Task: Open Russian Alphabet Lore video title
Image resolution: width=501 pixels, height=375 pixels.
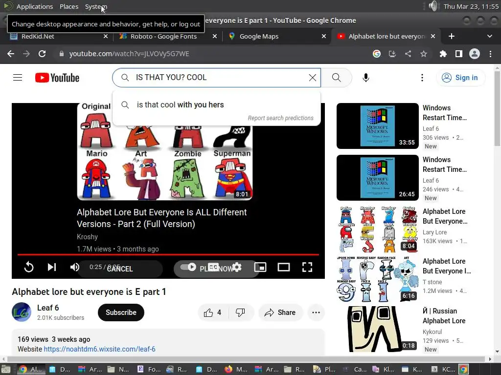Action: [444, 316]
